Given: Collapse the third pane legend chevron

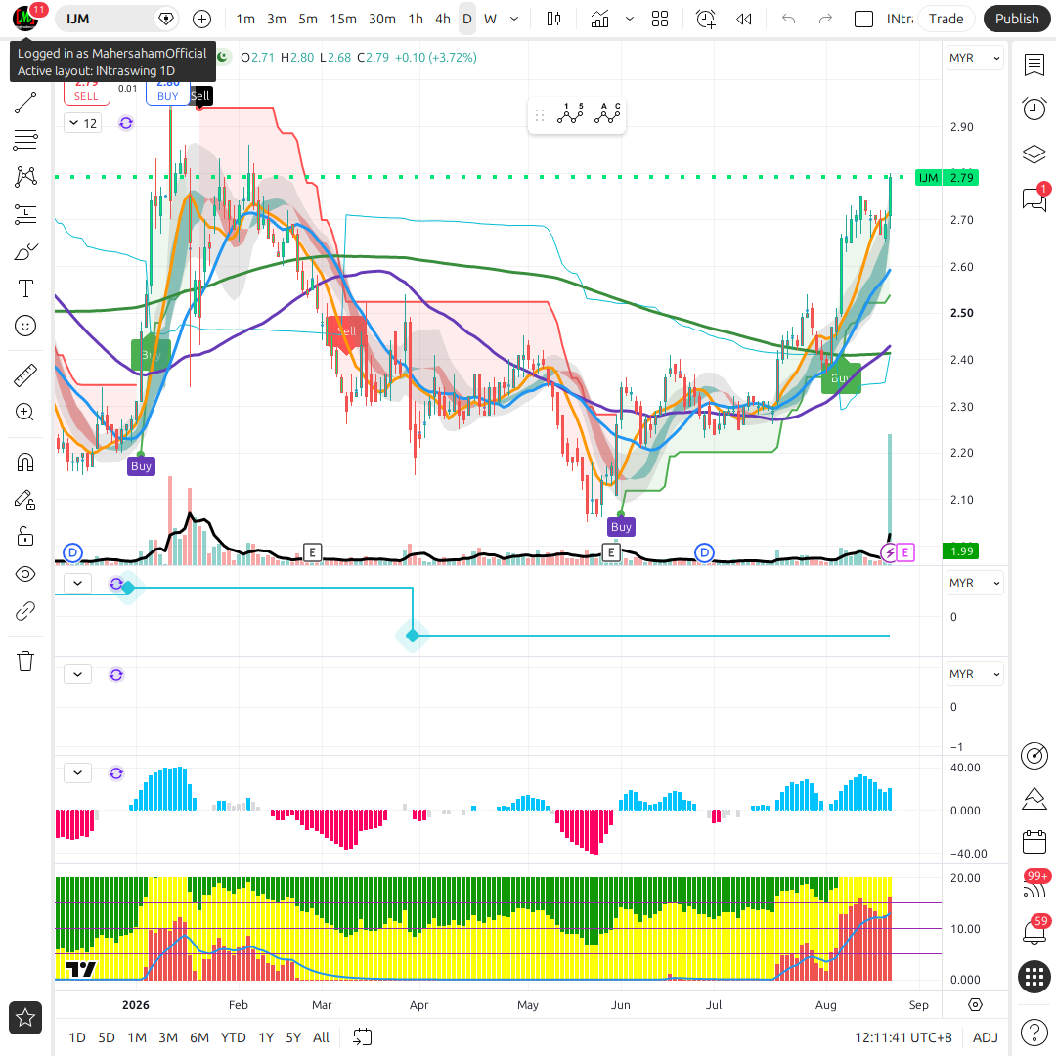Looking at the screenshot, I should pyautogui.click(x=77, y=674).
